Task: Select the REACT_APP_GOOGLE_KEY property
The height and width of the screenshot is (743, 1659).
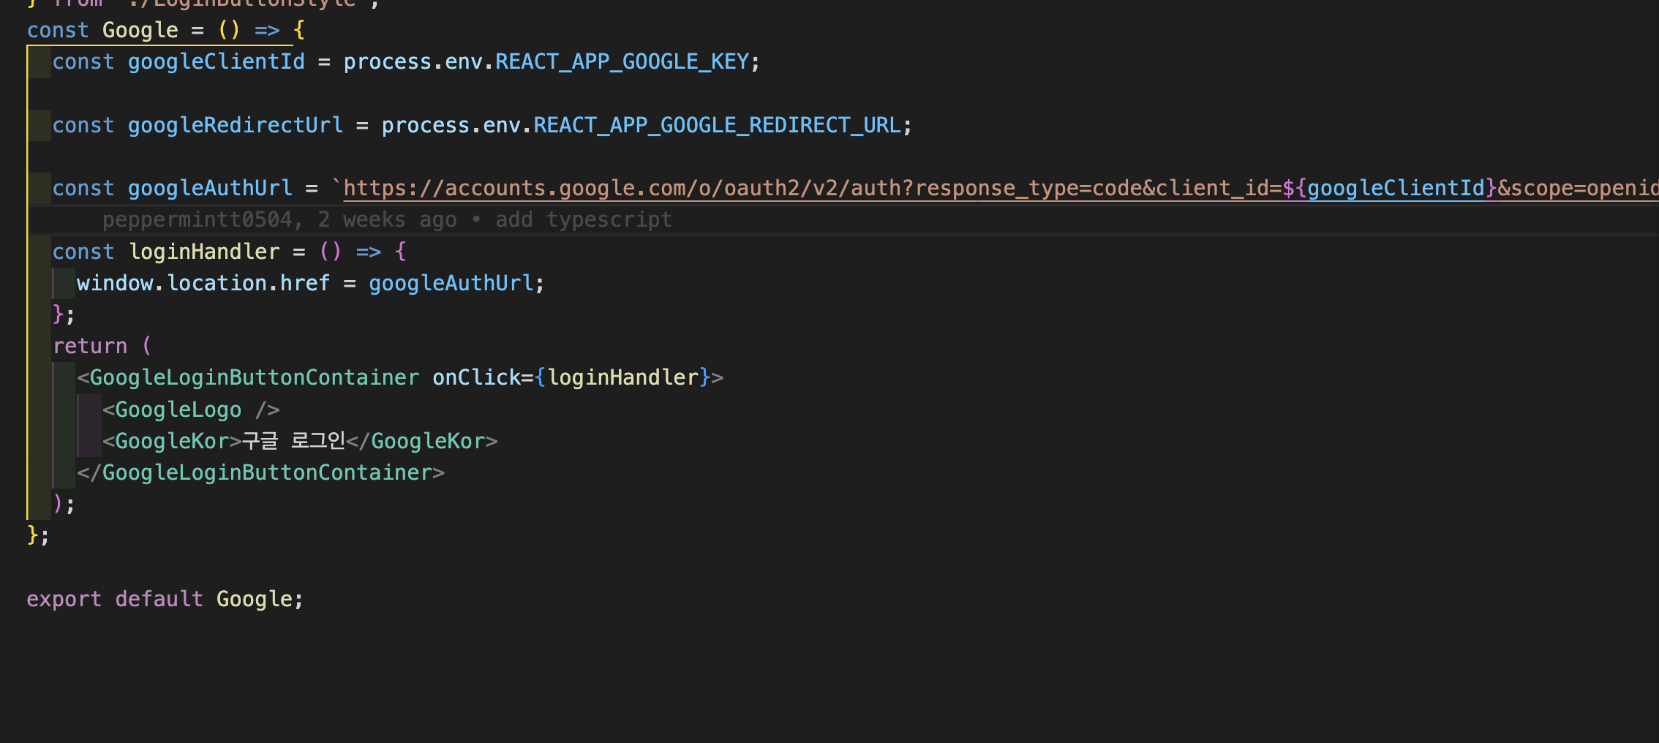Action: pos(622,61)
